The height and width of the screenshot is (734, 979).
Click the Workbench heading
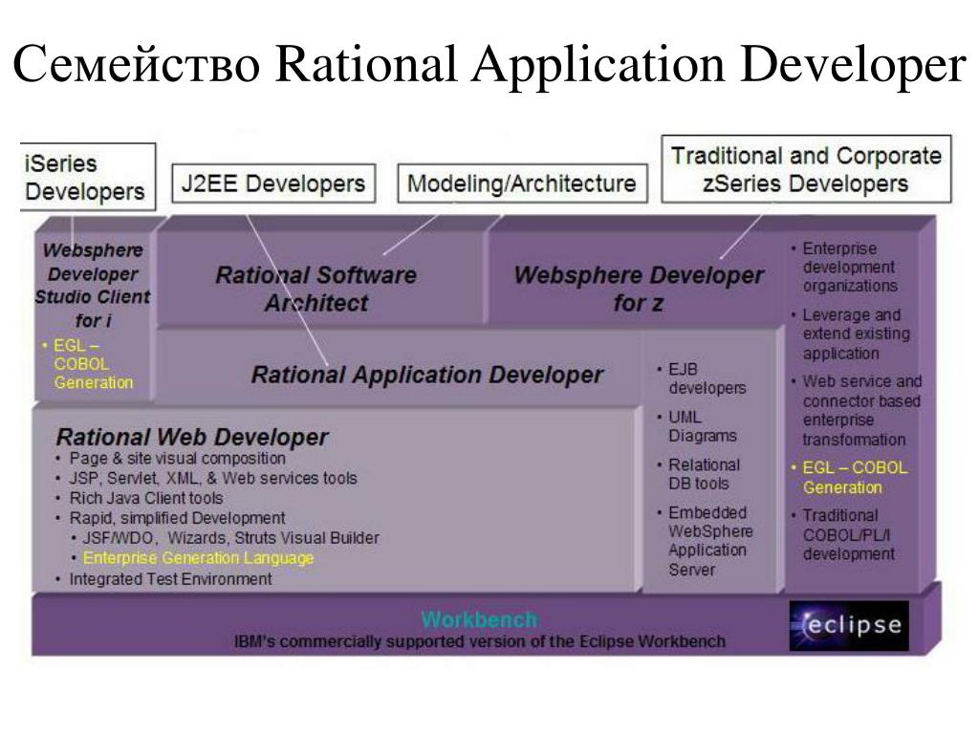(x=480, y=619)
